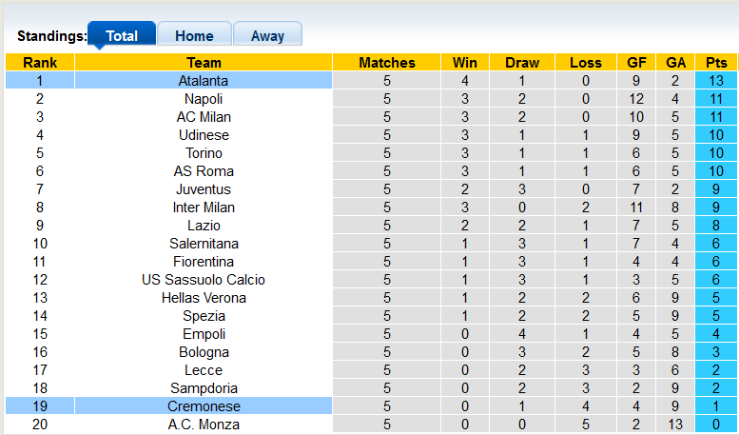Viewport: 739px width, 435px height.
Task: Open Juventus team link
Action: (x=204, y=189)
